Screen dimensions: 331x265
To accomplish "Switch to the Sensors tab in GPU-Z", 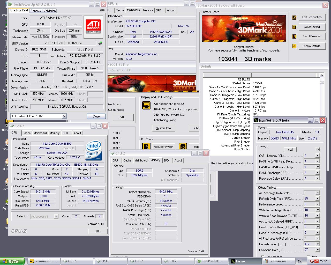I will (36, 11).
